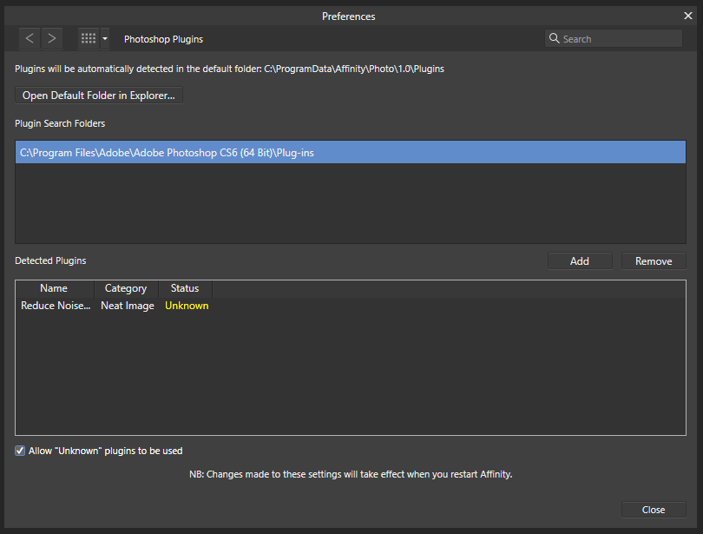Open the dropdown arrow beside the grid icon
Screen dimensions: 703x534
click(104, 38)
